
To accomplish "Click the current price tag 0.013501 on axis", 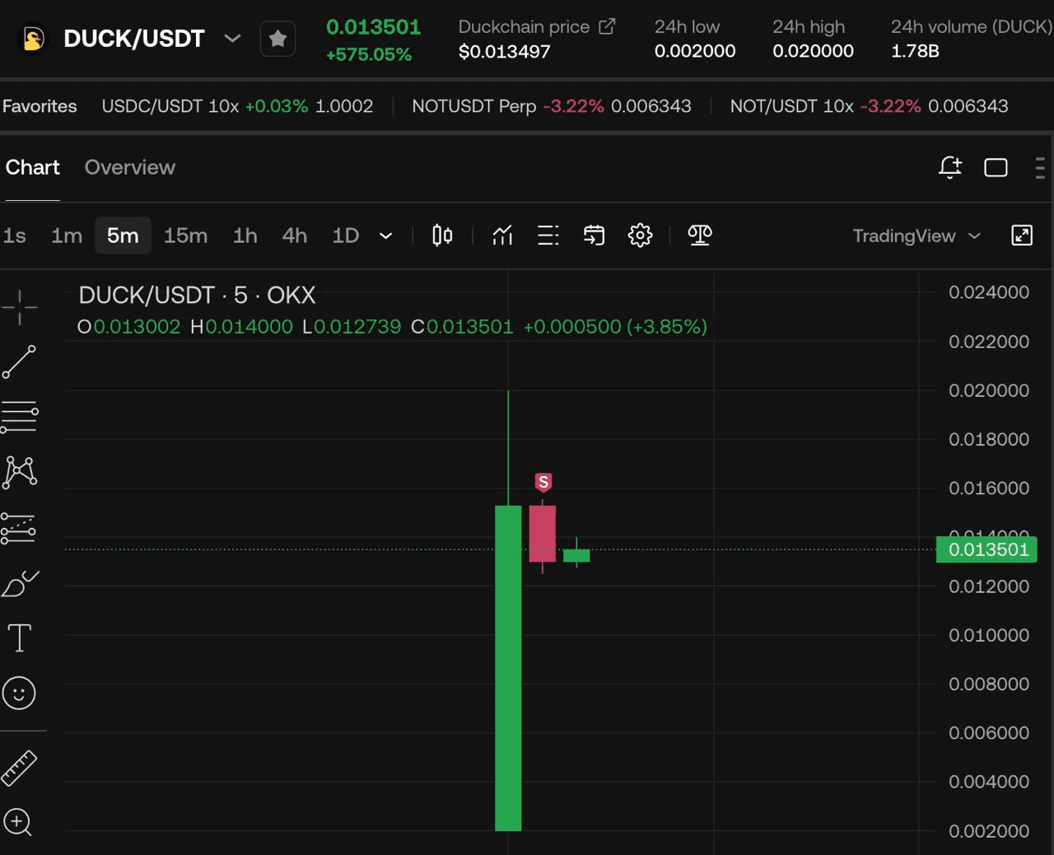I will pyautogui.click(x=986, y=549).
